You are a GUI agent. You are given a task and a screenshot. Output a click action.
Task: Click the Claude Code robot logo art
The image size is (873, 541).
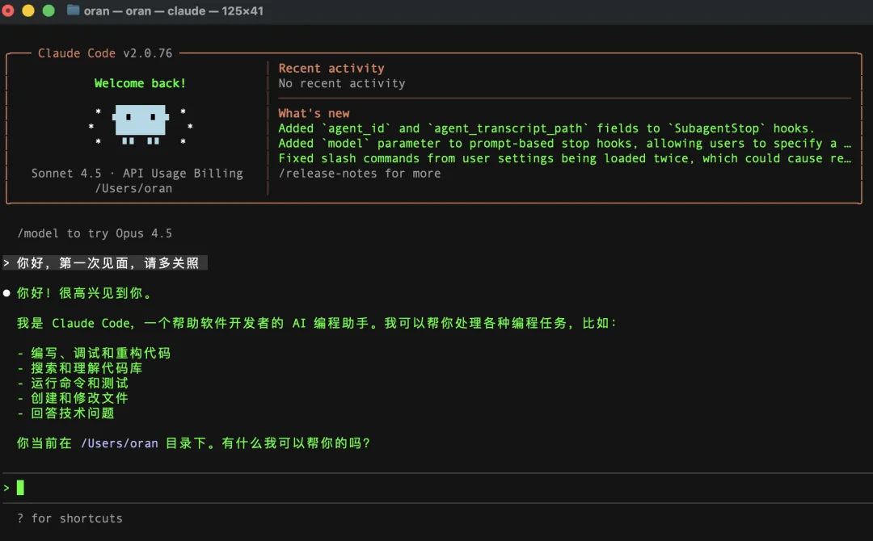(139, 125)
